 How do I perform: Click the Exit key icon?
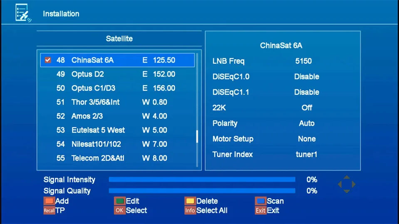click(260, 211)
